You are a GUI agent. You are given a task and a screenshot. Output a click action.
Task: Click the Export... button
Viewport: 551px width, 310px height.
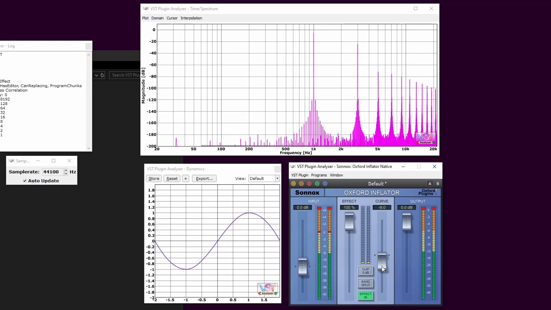pyautogui.click(x=204, y=179)
